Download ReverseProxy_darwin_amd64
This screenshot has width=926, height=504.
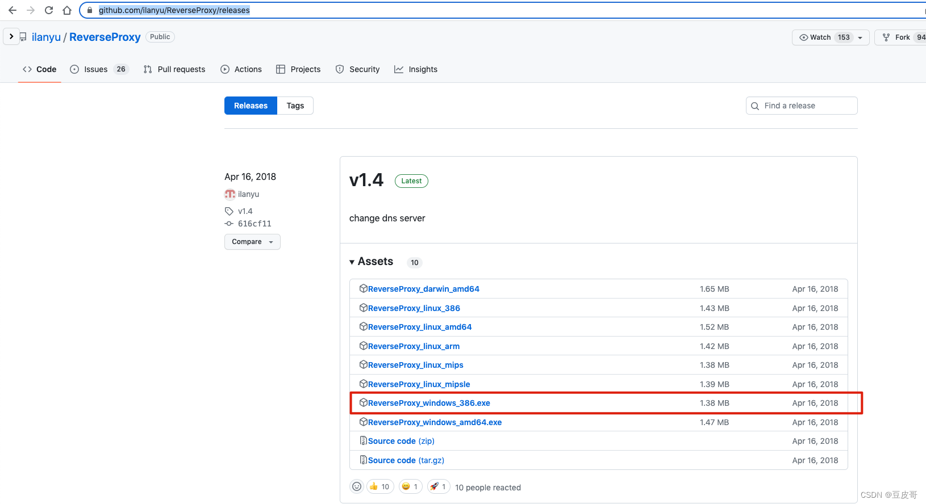tap(424, 289)
